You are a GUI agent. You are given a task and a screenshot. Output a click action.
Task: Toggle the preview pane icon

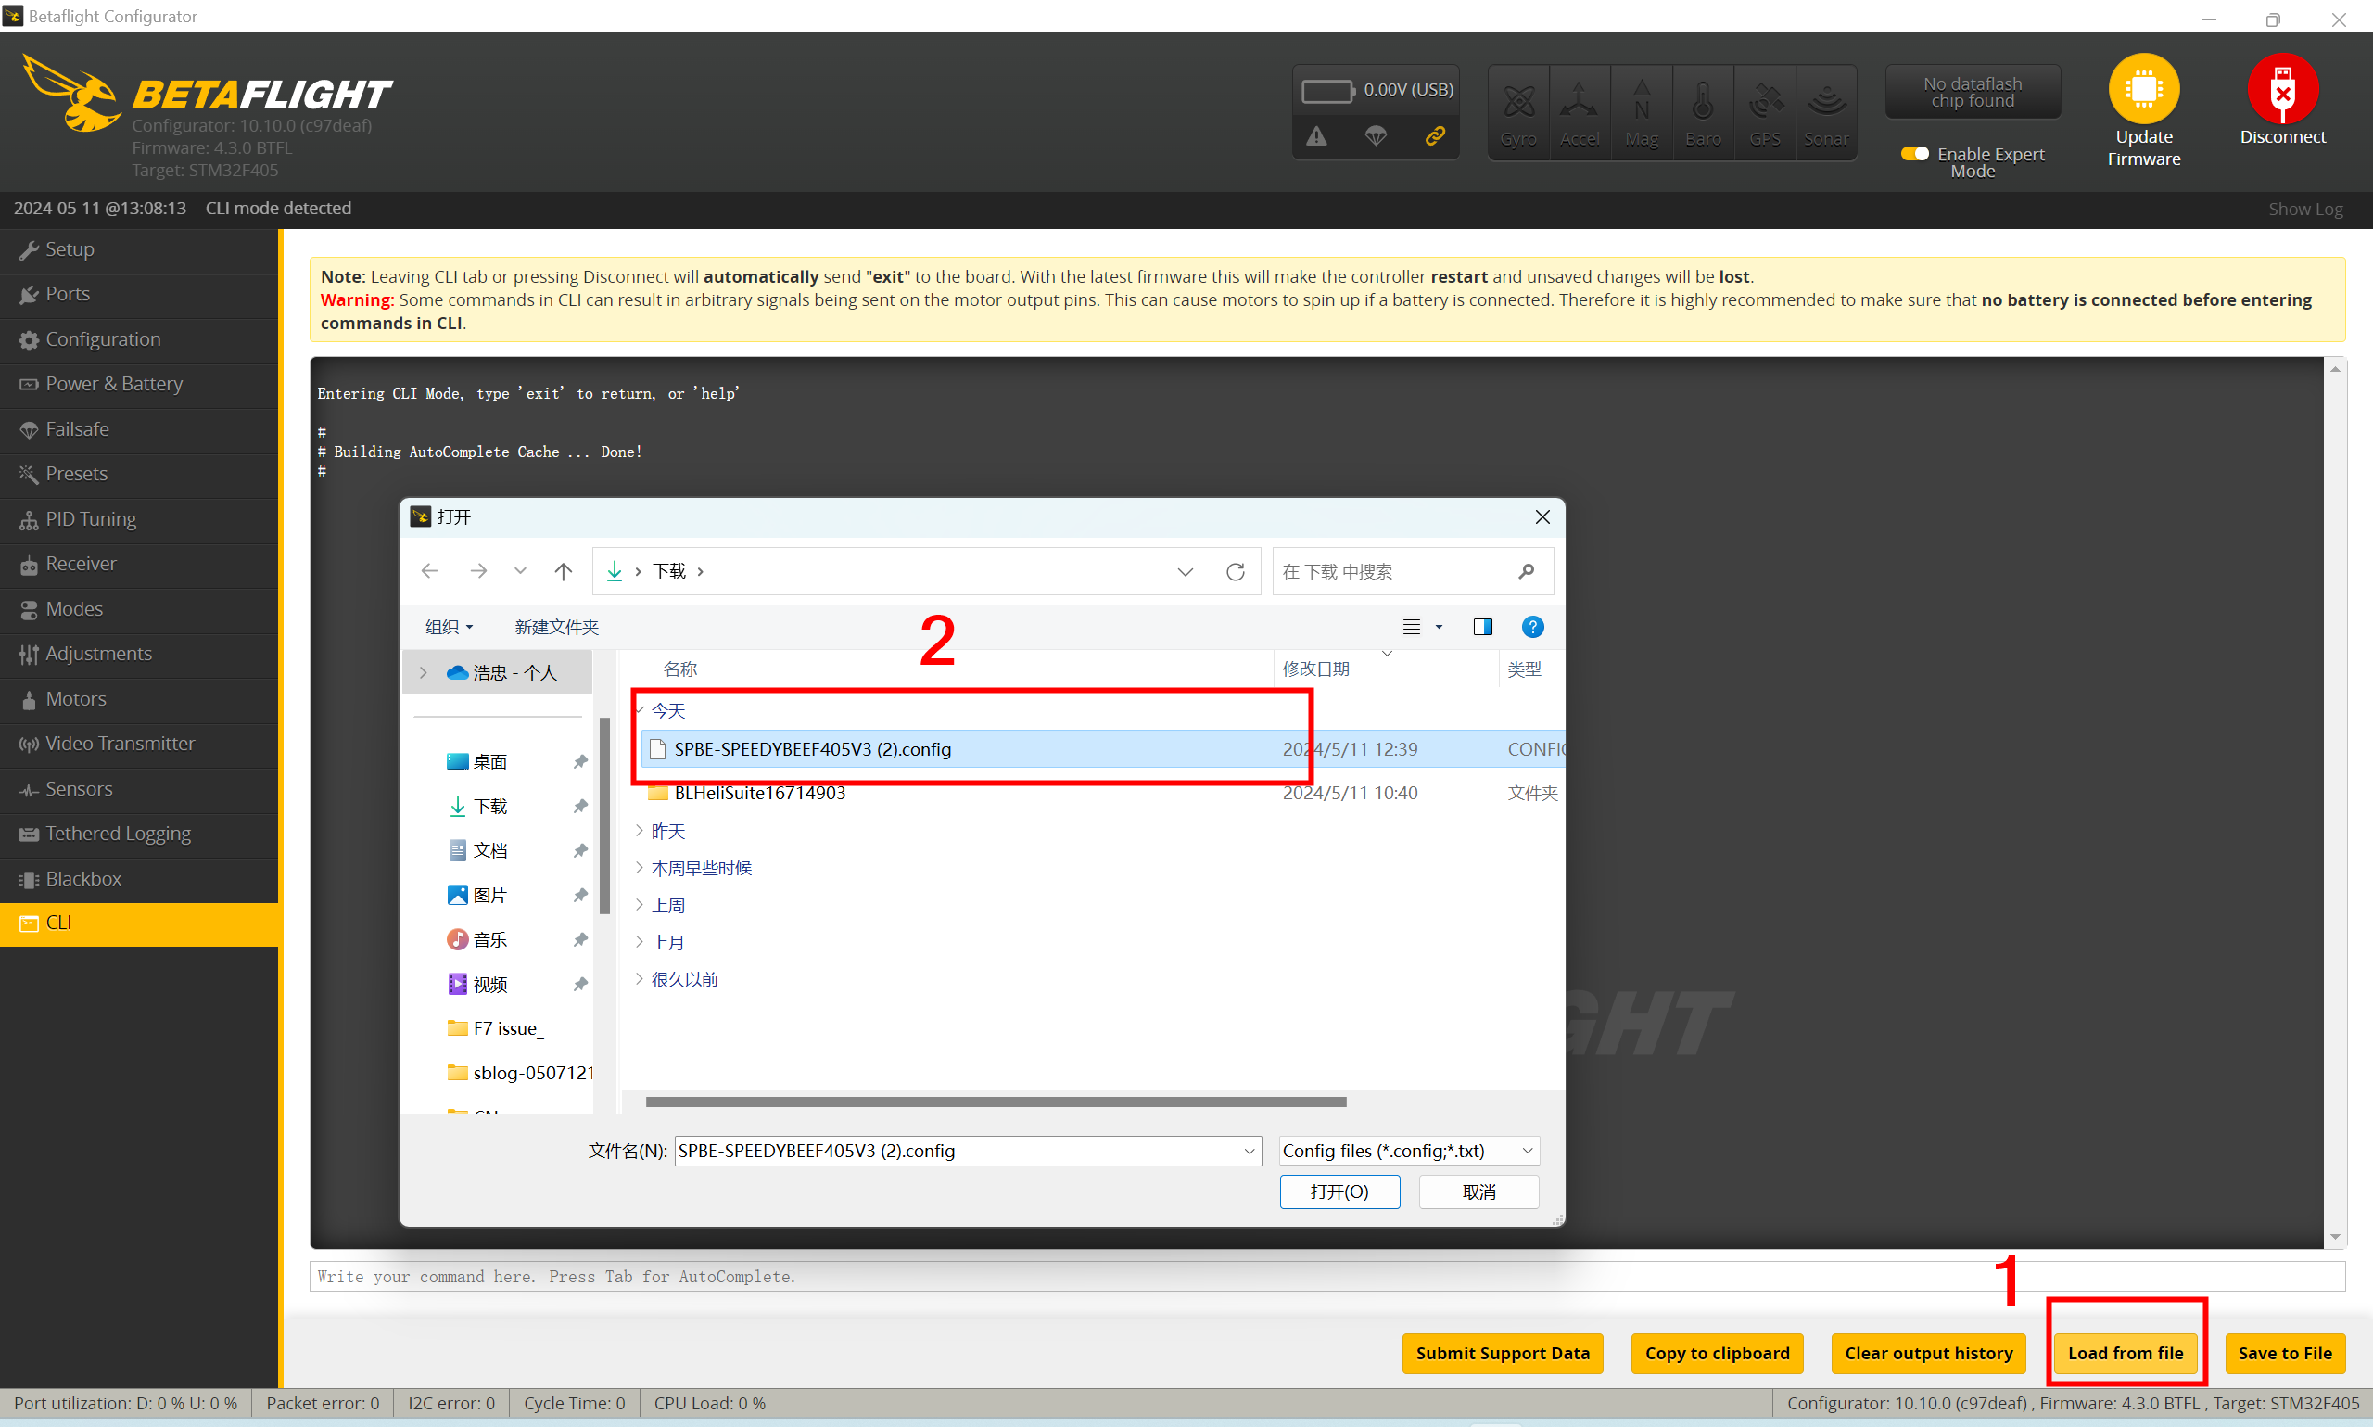click(1482, 627)
